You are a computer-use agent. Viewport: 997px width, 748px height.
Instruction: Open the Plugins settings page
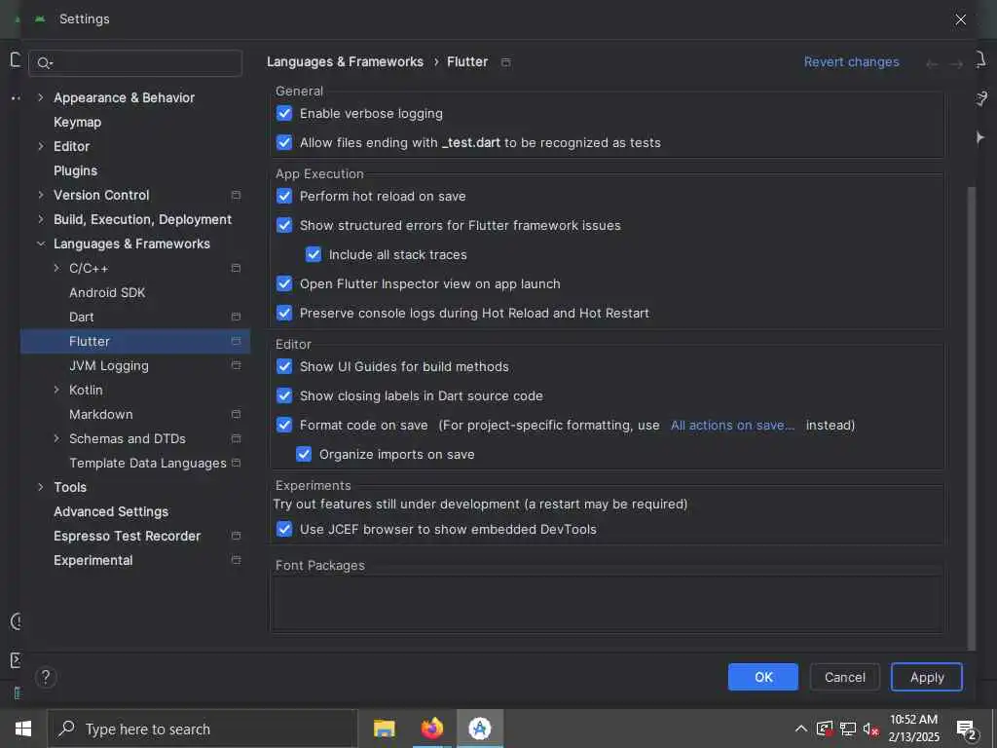click(x=76, y=170)
